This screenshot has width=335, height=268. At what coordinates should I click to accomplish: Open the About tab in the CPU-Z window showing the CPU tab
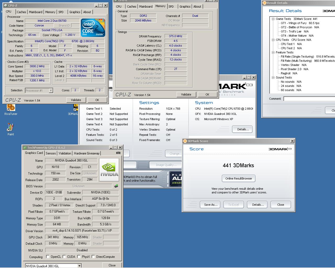click(87, 12)
